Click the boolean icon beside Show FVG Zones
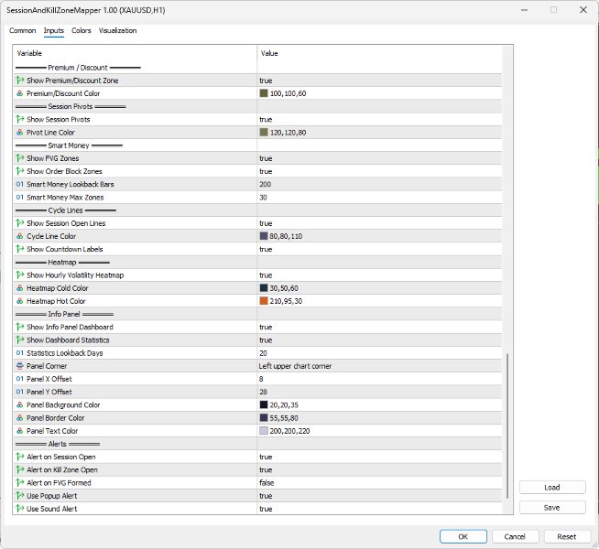 pyautogui.click(x=20, y=158)
